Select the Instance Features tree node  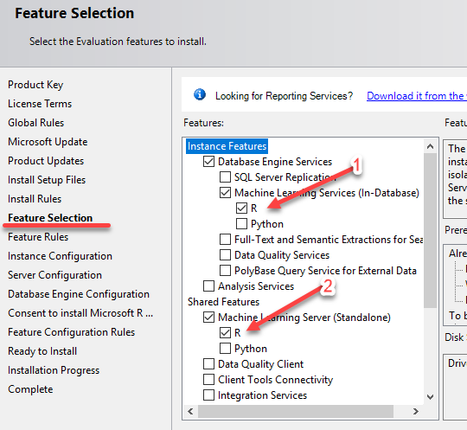pos(227,146)
